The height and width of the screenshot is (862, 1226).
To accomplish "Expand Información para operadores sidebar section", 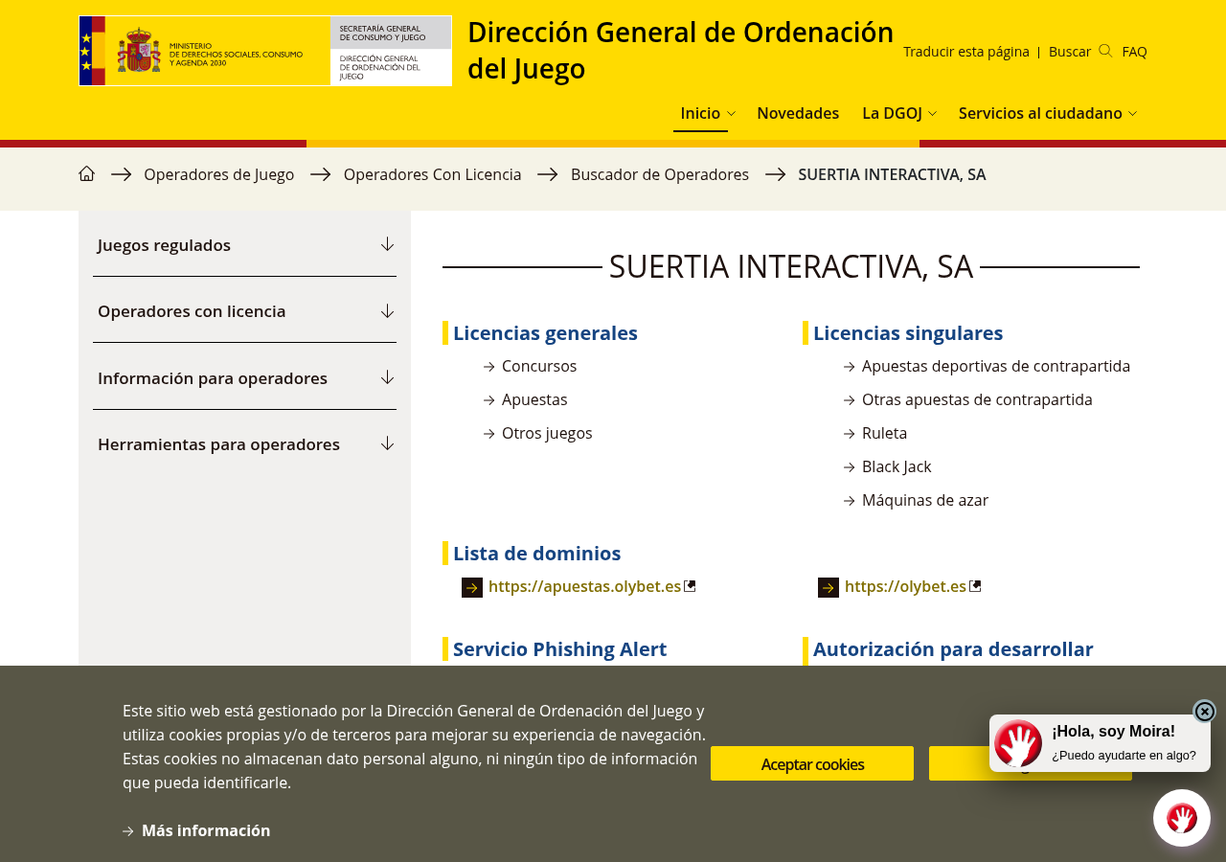I will tap(244, 377).
